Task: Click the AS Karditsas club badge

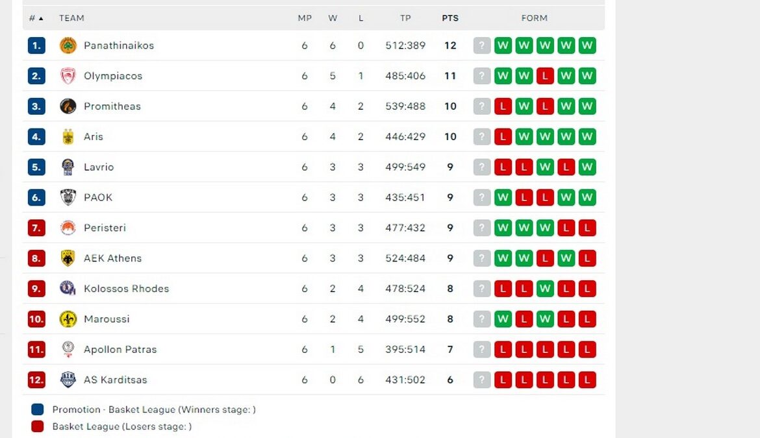Action: click(68, 380)
